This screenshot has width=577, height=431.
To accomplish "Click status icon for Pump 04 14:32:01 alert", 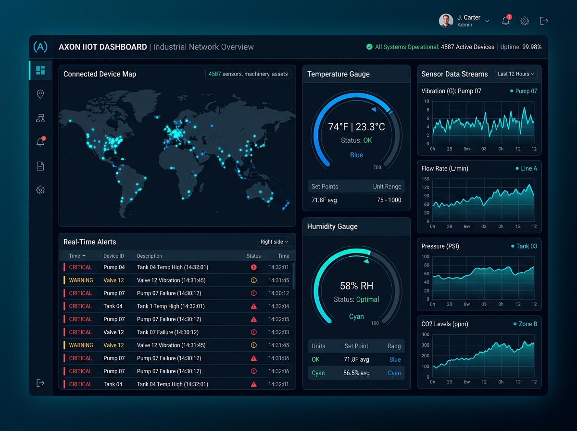I will pos(254,267).
